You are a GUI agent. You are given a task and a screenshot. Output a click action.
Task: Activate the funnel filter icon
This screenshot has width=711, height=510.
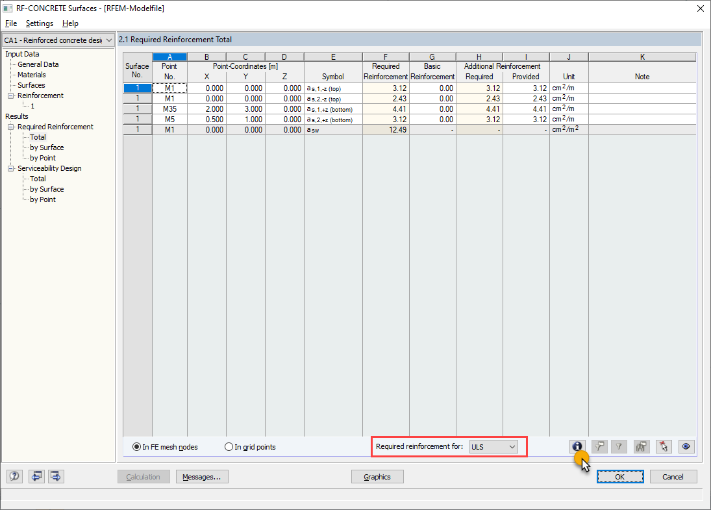(618, 446)
